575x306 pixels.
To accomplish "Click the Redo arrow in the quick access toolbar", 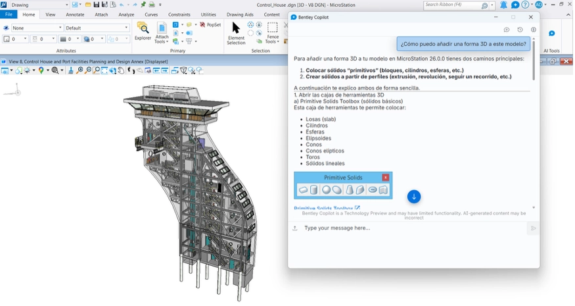I will tap(135, 5).
